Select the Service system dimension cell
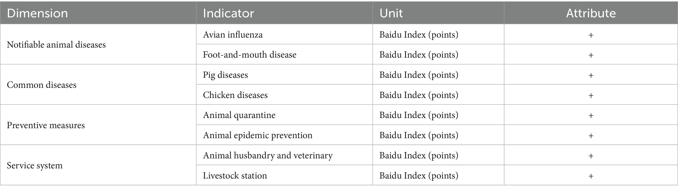 tap(35, 165)
